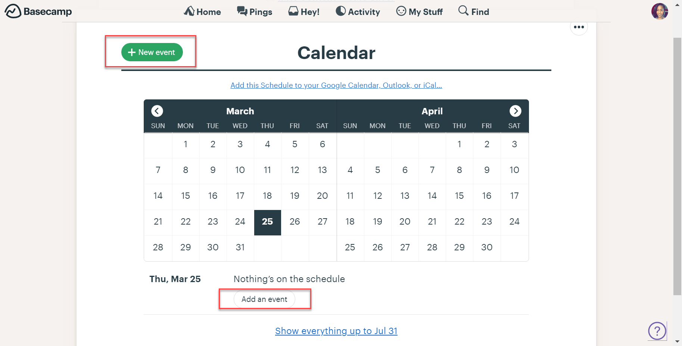682x346 pixels.
Task: Open My Stuff smiley menu
Action: [x=401, y=11]
